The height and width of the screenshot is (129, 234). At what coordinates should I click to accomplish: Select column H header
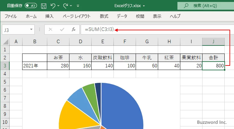click(x=169, y=42)
